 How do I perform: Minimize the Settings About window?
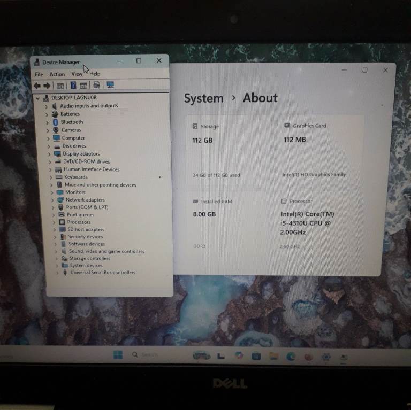[345, 70]
